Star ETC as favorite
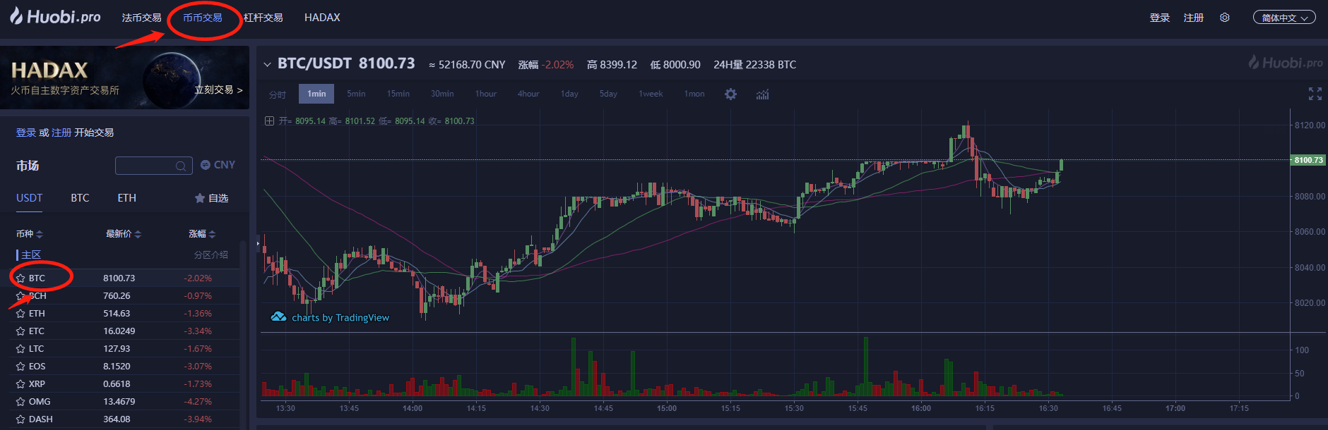 (20, 331)
